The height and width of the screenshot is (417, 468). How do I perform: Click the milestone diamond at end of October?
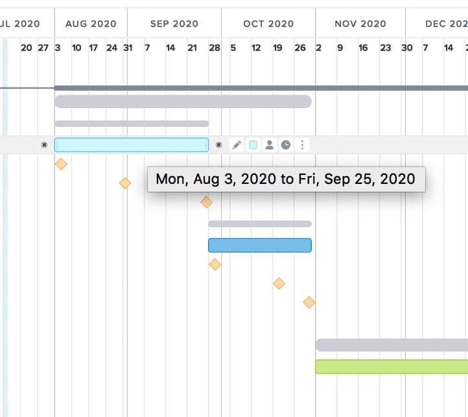(x=309, y=302)
